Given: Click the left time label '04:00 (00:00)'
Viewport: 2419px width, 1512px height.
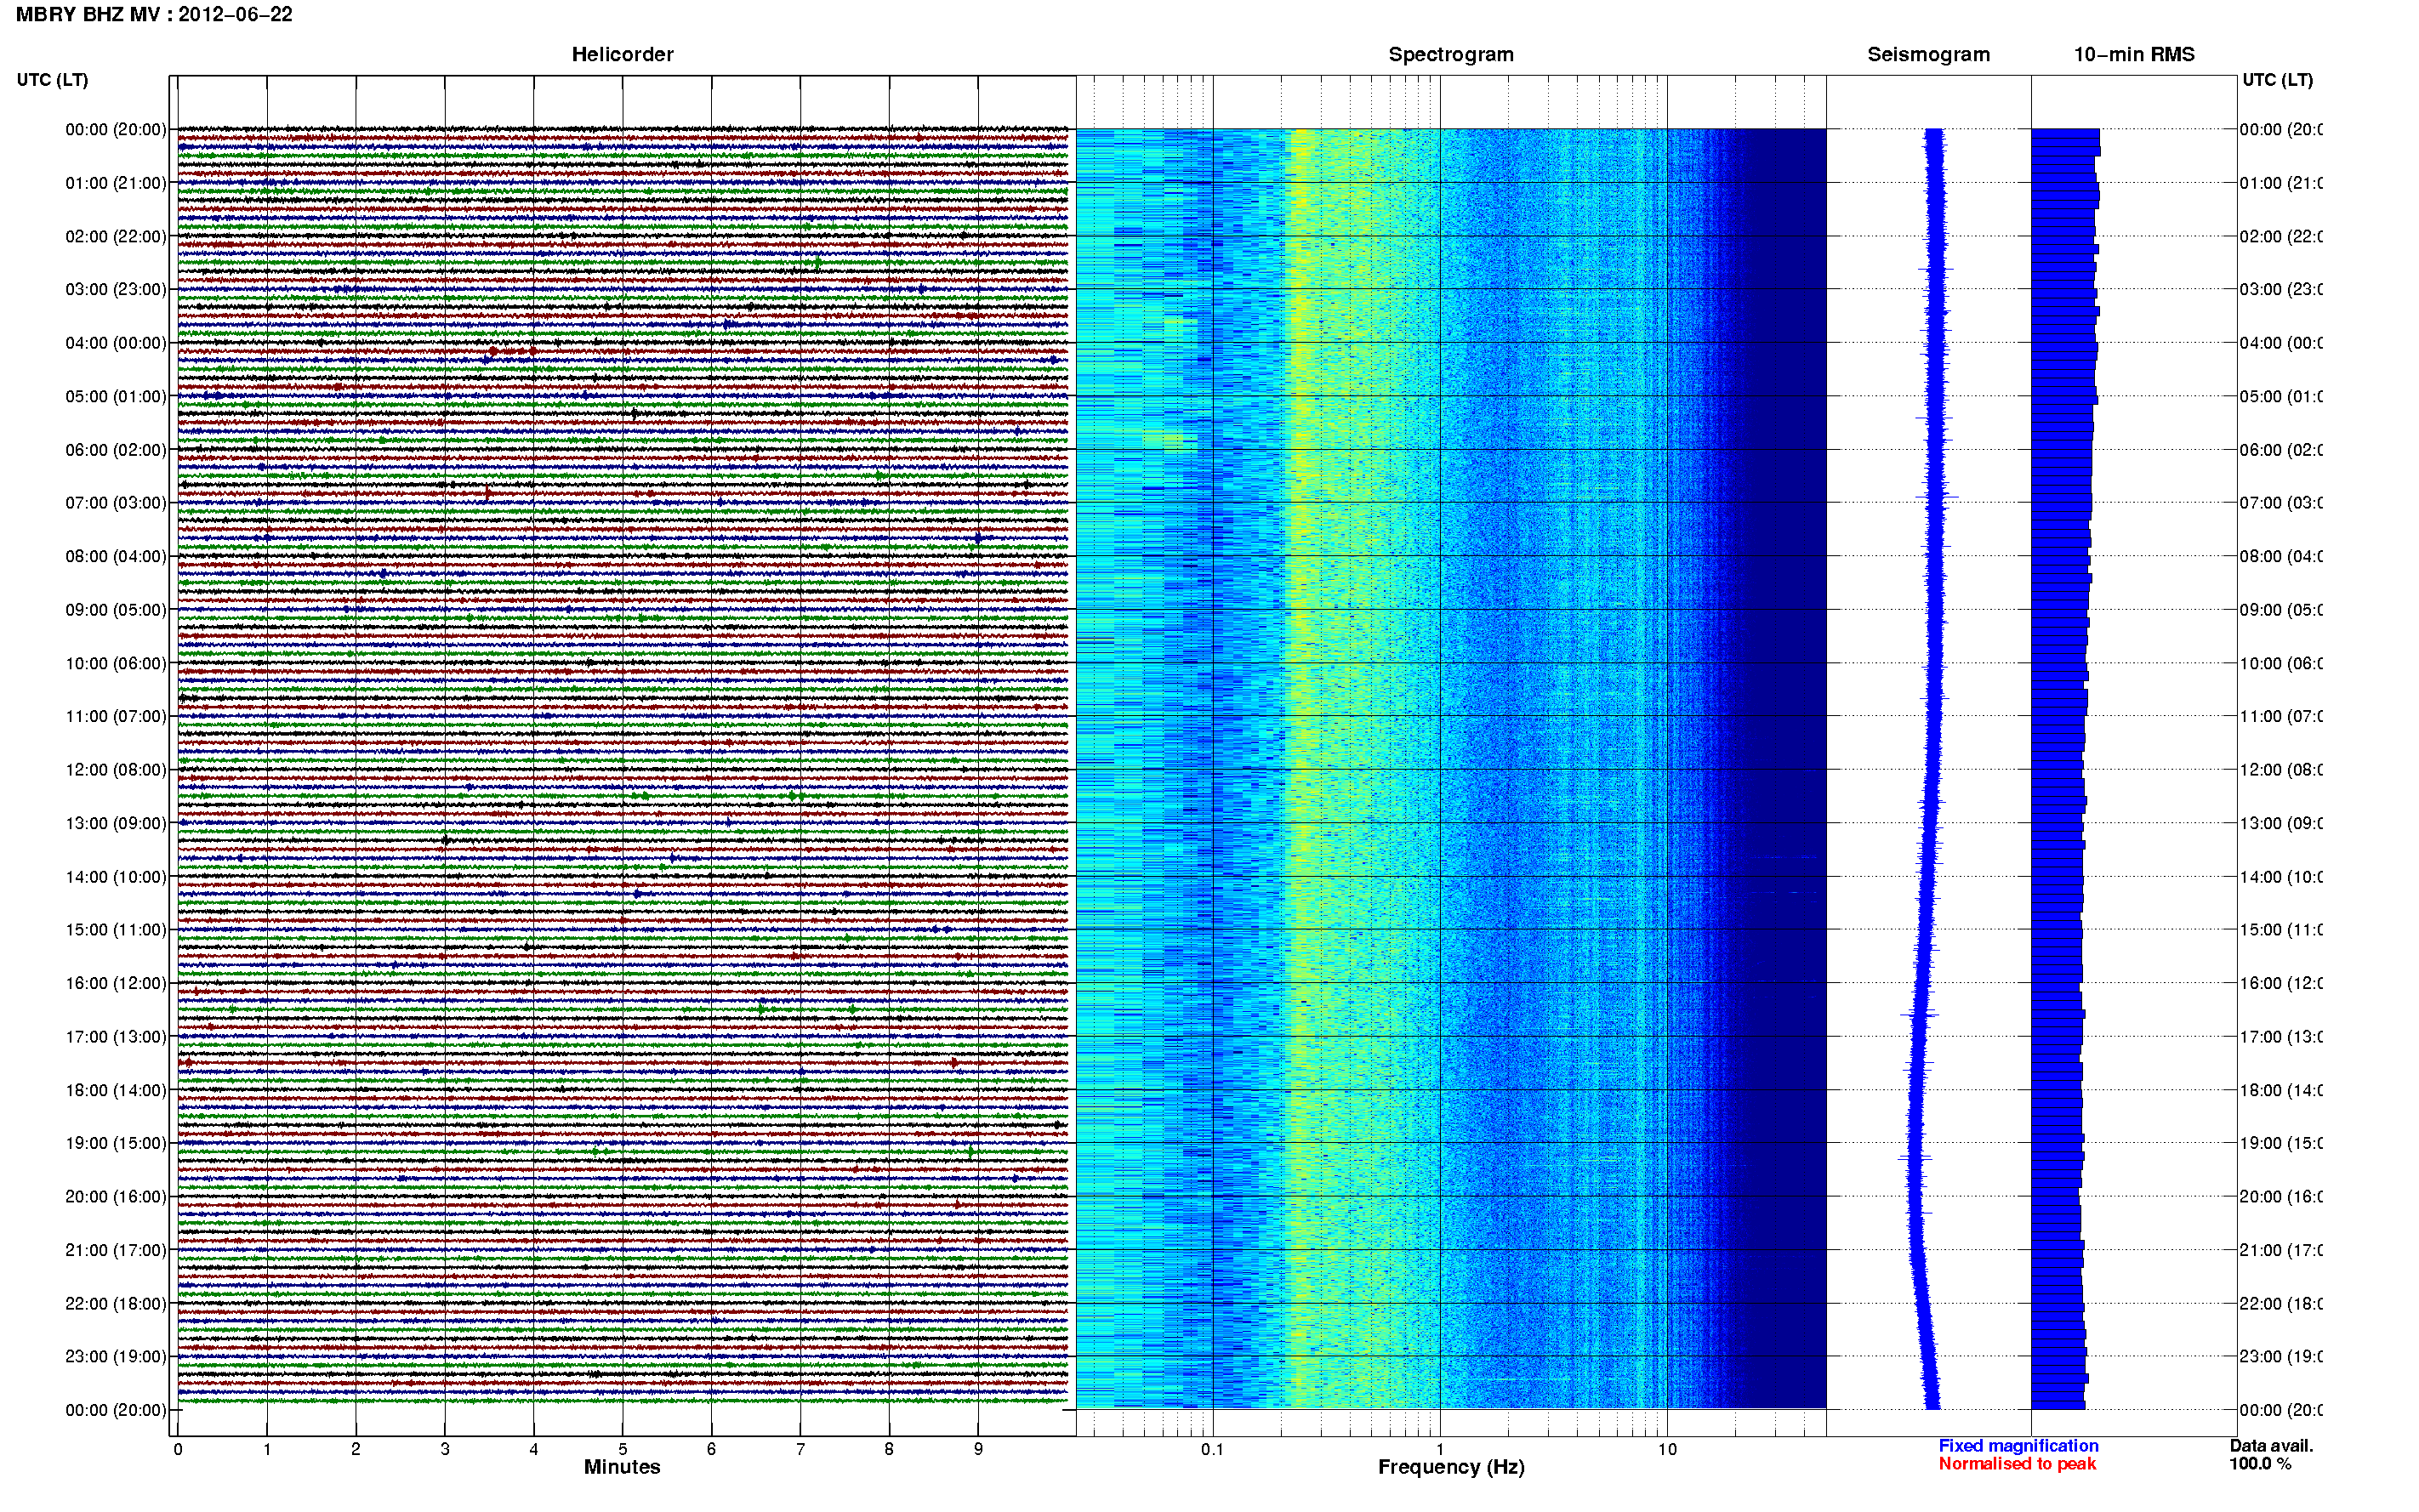Looking at the screenshot, I should pos(116,343).
